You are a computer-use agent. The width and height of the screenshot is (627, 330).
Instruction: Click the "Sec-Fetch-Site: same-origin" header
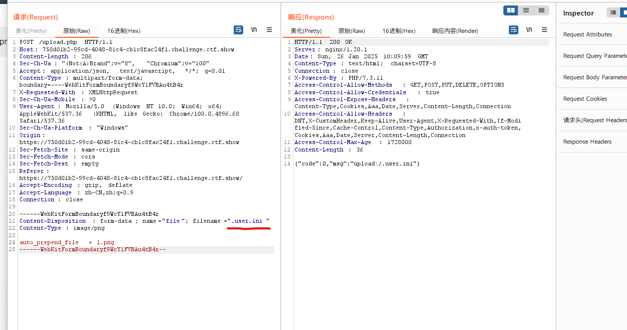pyautogui.click(x=69, y=150)
